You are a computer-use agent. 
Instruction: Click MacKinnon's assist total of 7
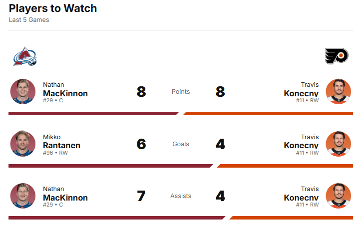click(x=141, y=196)
